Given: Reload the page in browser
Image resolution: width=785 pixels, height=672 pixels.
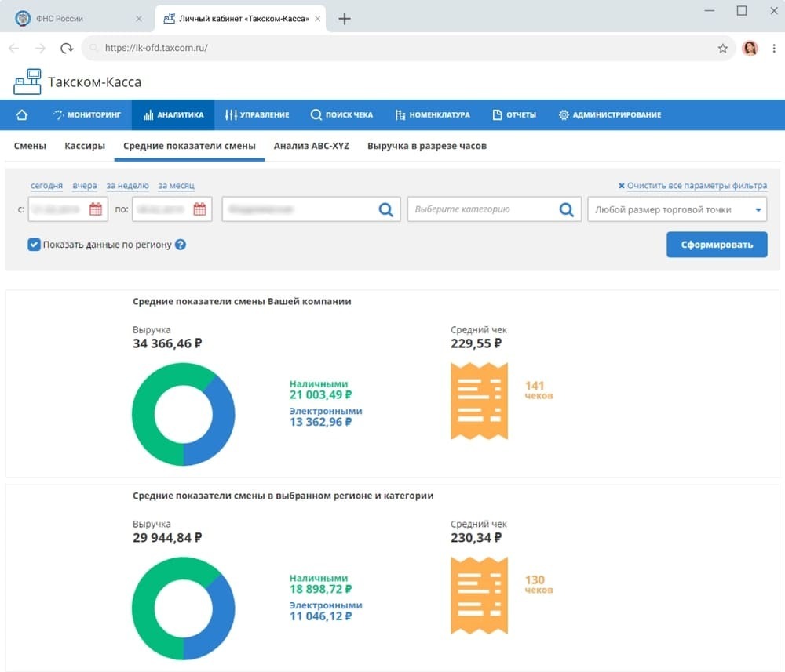Looking at the screenshot, I should click(x=66, y=48).
